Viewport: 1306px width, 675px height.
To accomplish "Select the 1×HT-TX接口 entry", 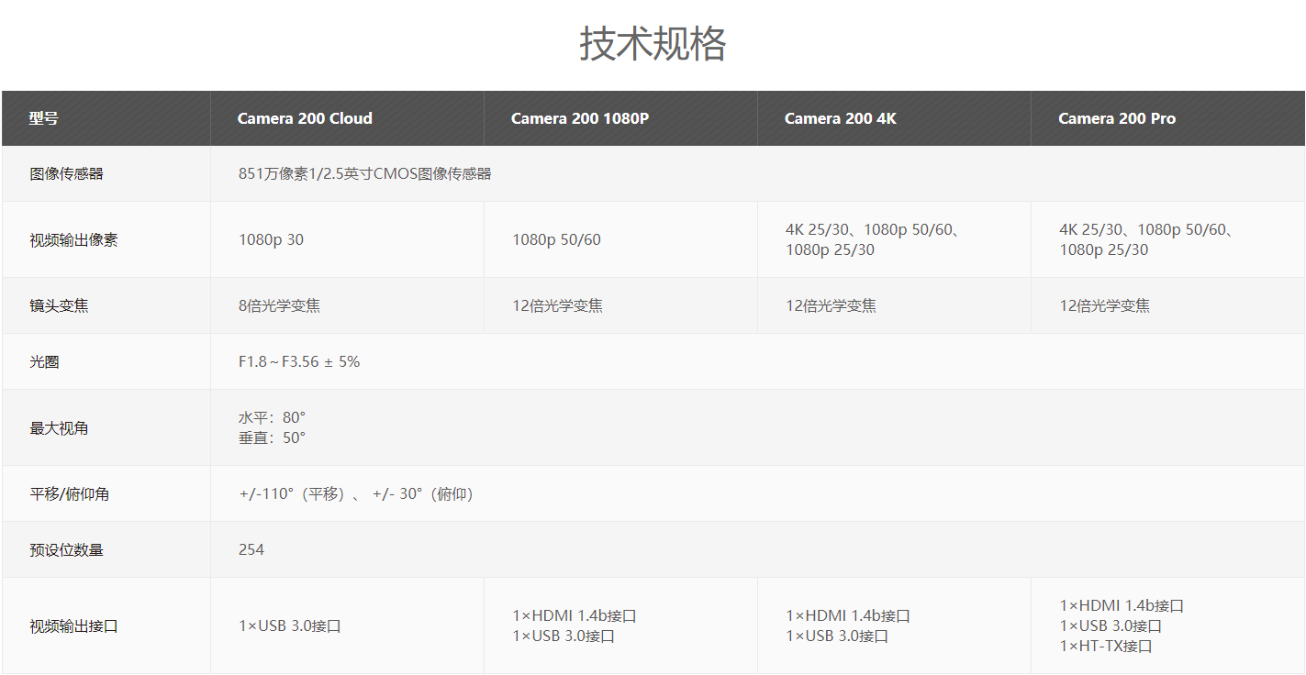I will [1105, 647].
